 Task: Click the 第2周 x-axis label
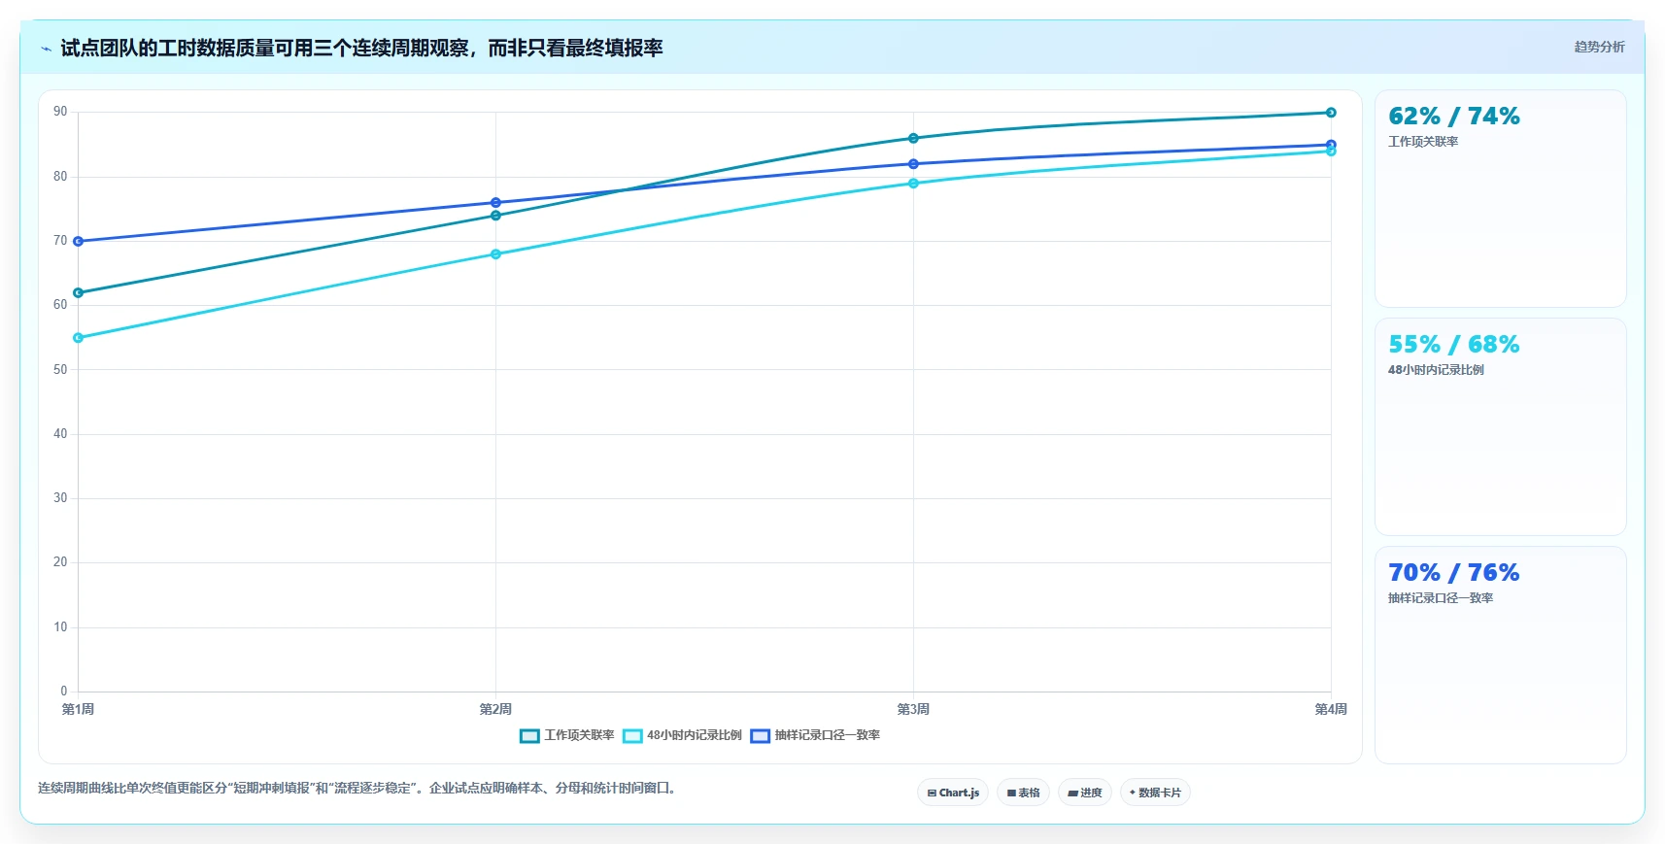click(495, 709)
